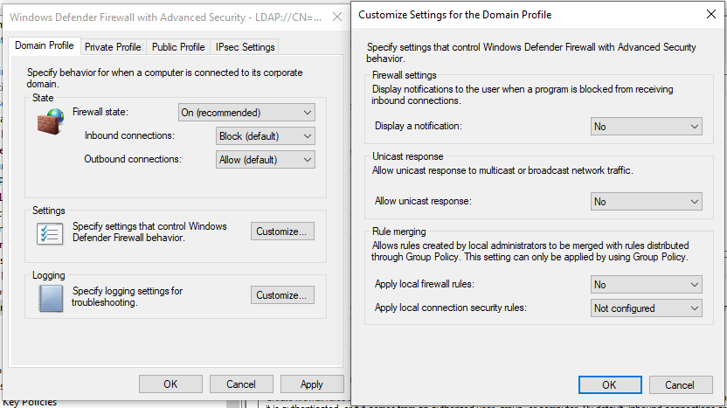Open the Inbound connections dropdown

pyautogui.click(x=266, y=136)
